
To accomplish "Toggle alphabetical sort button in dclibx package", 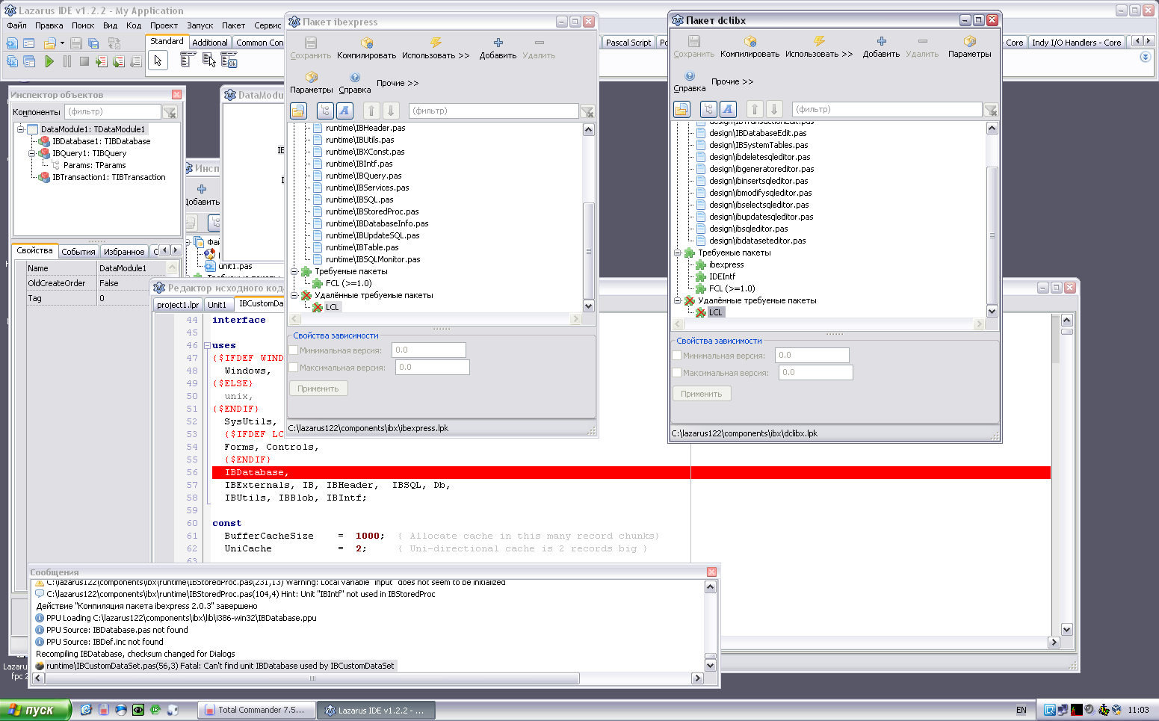I will pyautogui.click(x=727, y=109).
